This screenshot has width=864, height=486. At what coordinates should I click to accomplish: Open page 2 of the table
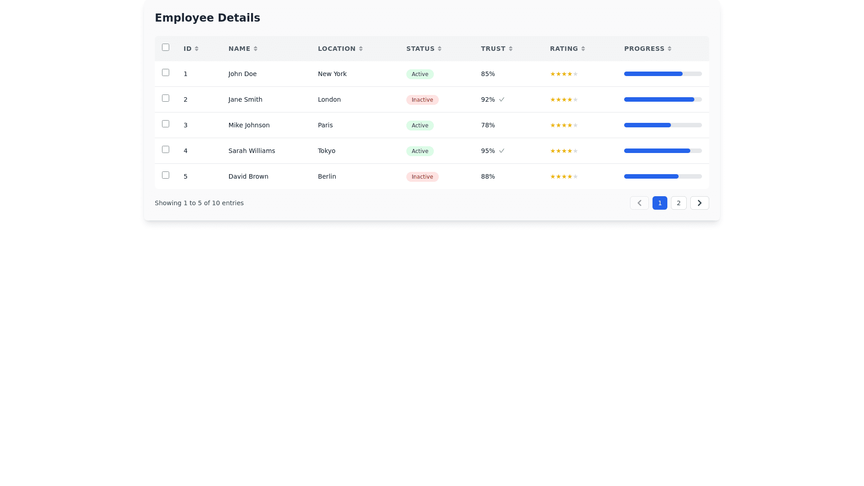tap(679, 203)
